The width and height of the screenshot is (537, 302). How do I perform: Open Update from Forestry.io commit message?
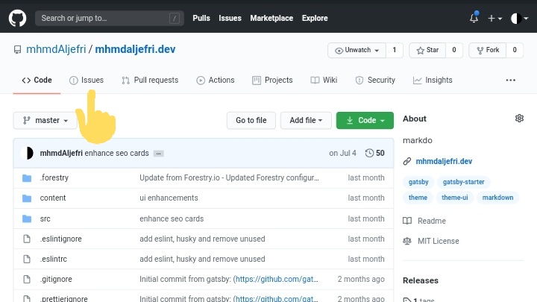pos(229,177)
